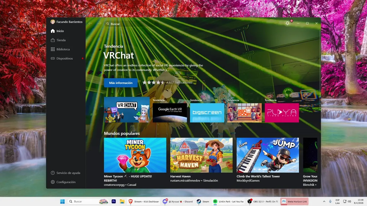The height and width of the screenshot is (206, 367).
Task: Click the Meta Horizon Link taskbar button
Action: (x=294, y=201)
